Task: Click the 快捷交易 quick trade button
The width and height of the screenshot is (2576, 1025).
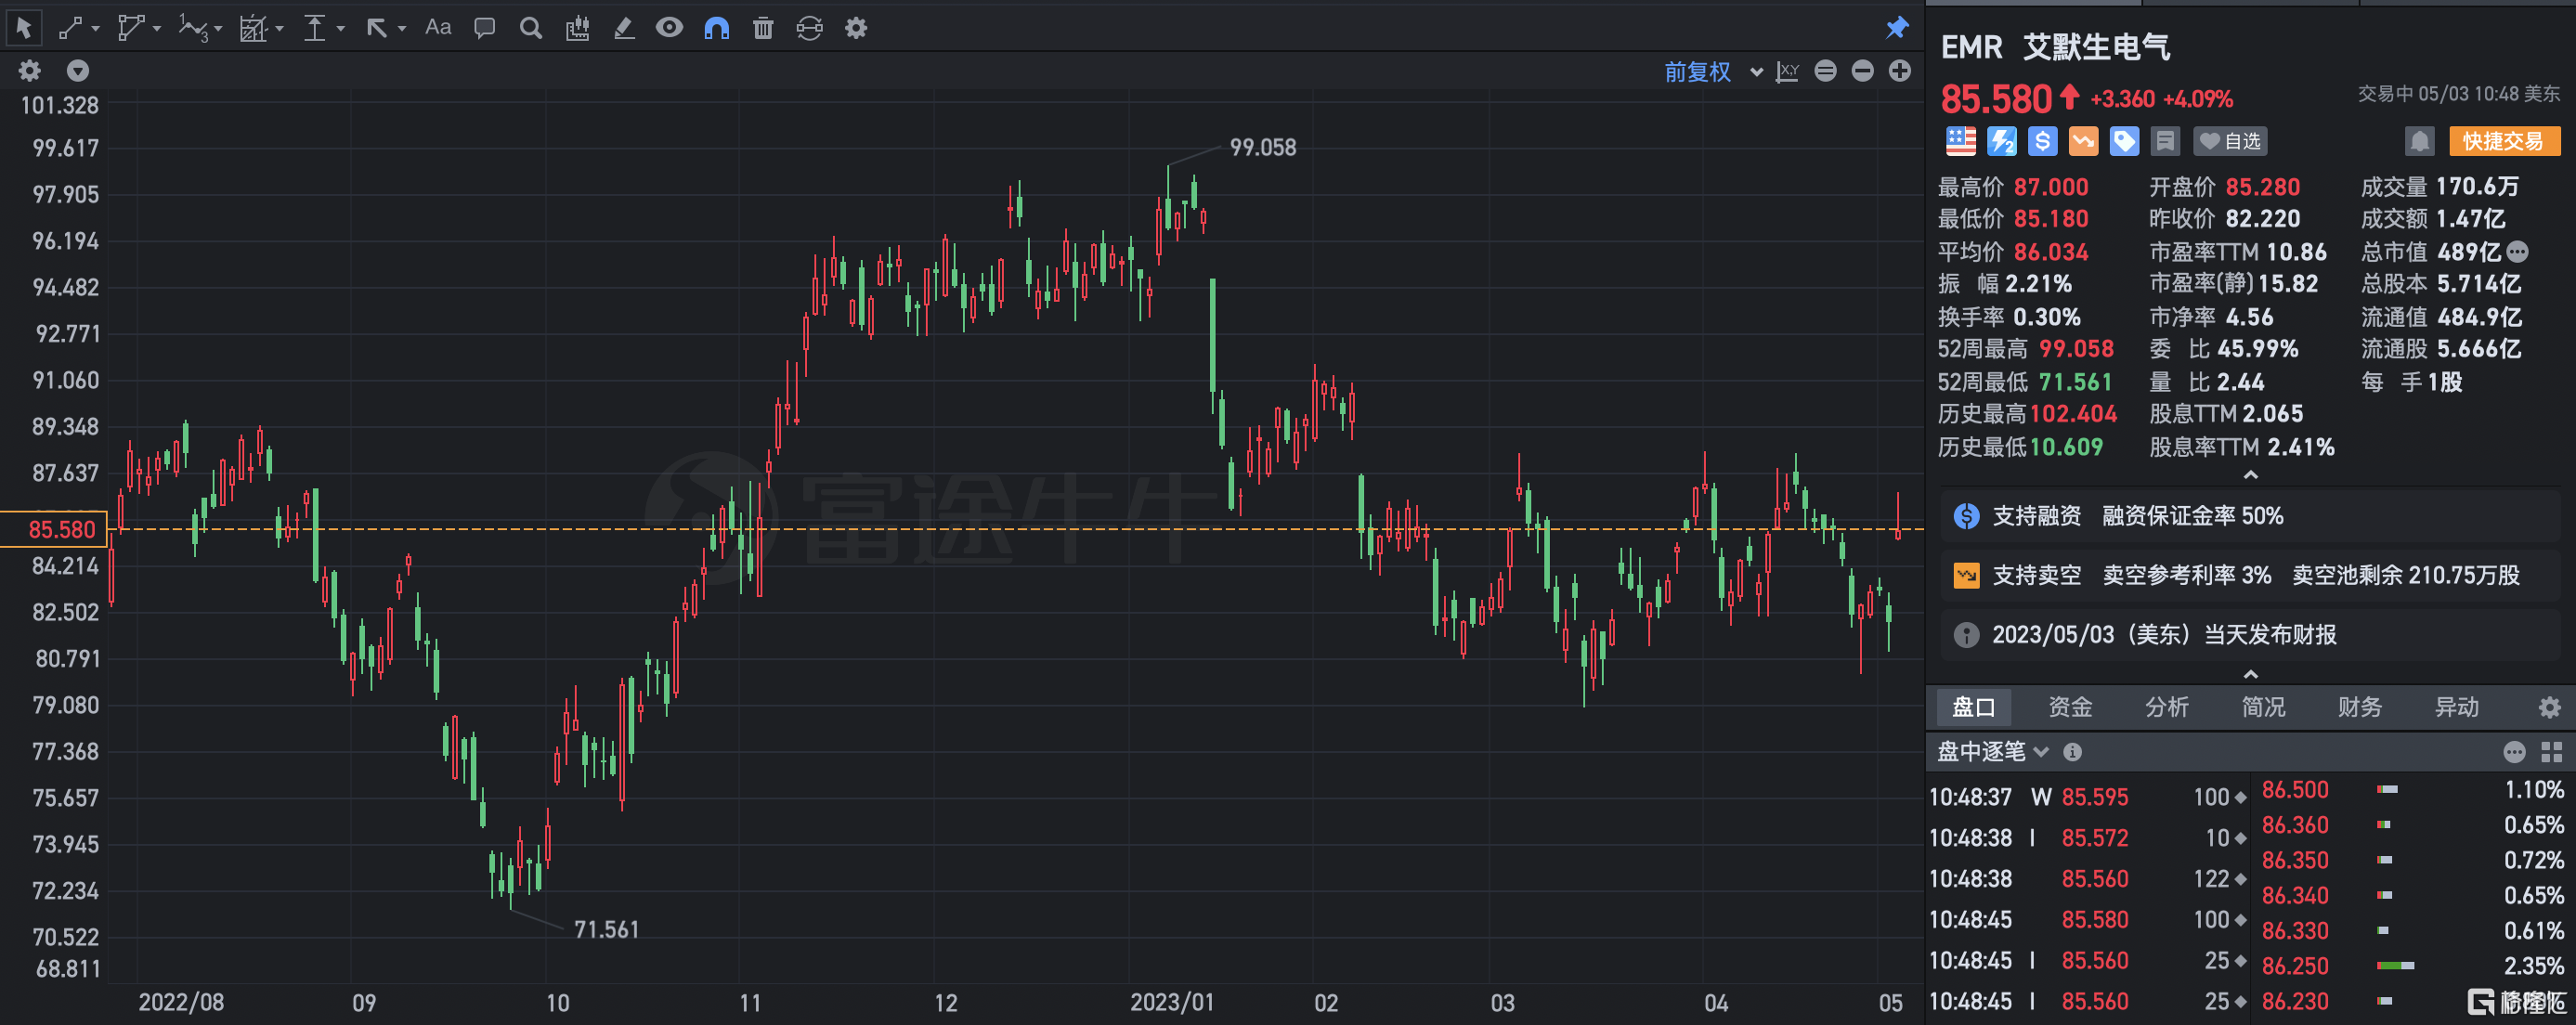Action: [x=2504, y=141]
